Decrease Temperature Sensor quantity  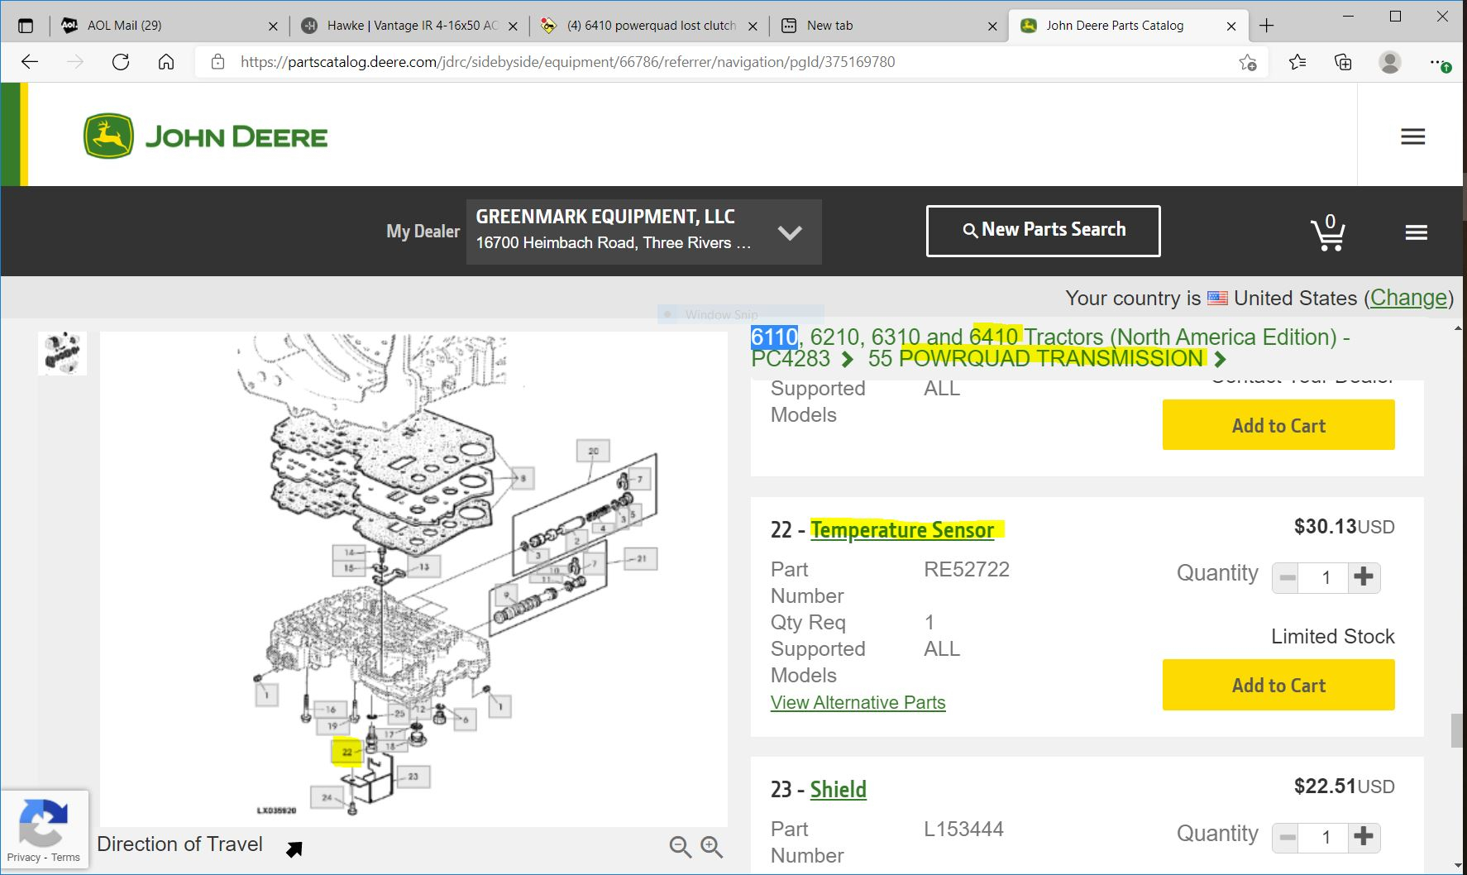pos(1287,577)
